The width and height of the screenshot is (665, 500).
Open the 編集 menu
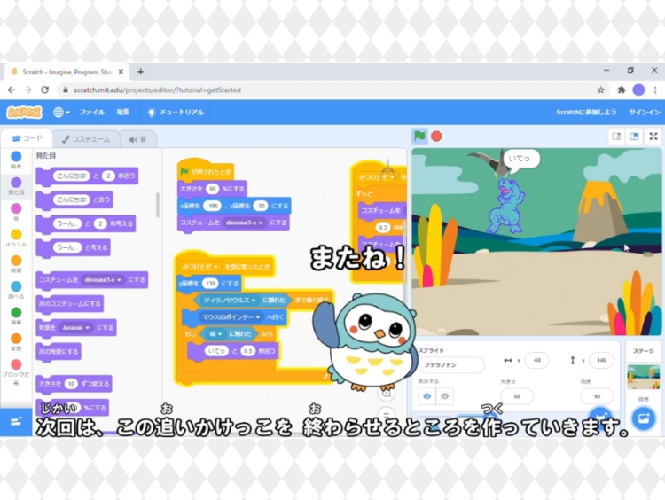point(123,112)
